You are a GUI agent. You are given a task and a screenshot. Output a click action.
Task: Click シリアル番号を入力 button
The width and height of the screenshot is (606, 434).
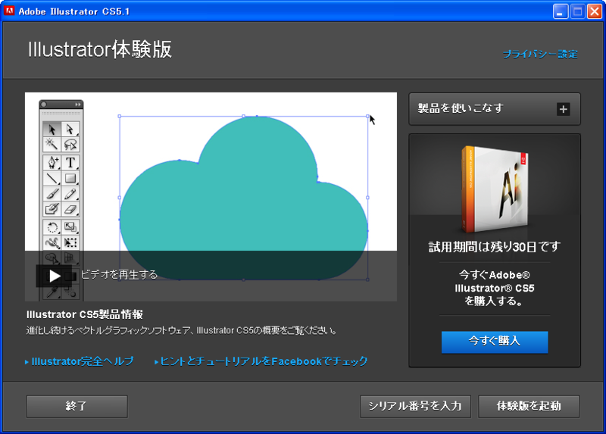point(415,406)
